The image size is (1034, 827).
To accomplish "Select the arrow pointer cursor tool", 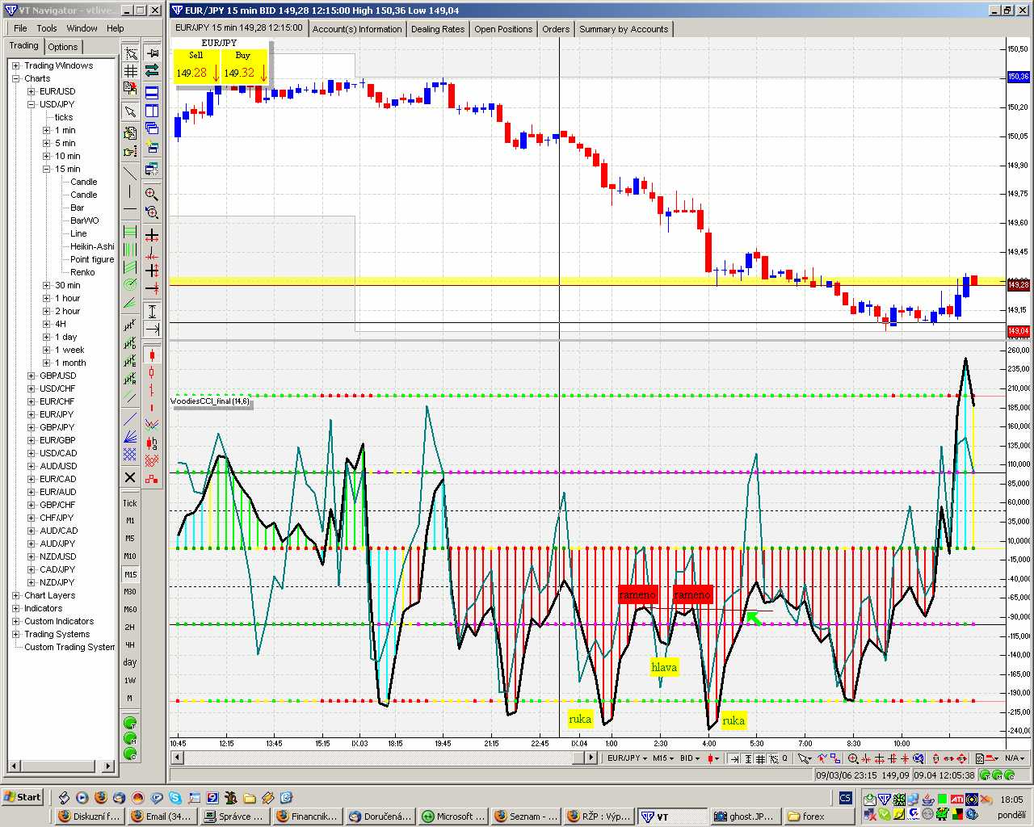I will (130, 111).
